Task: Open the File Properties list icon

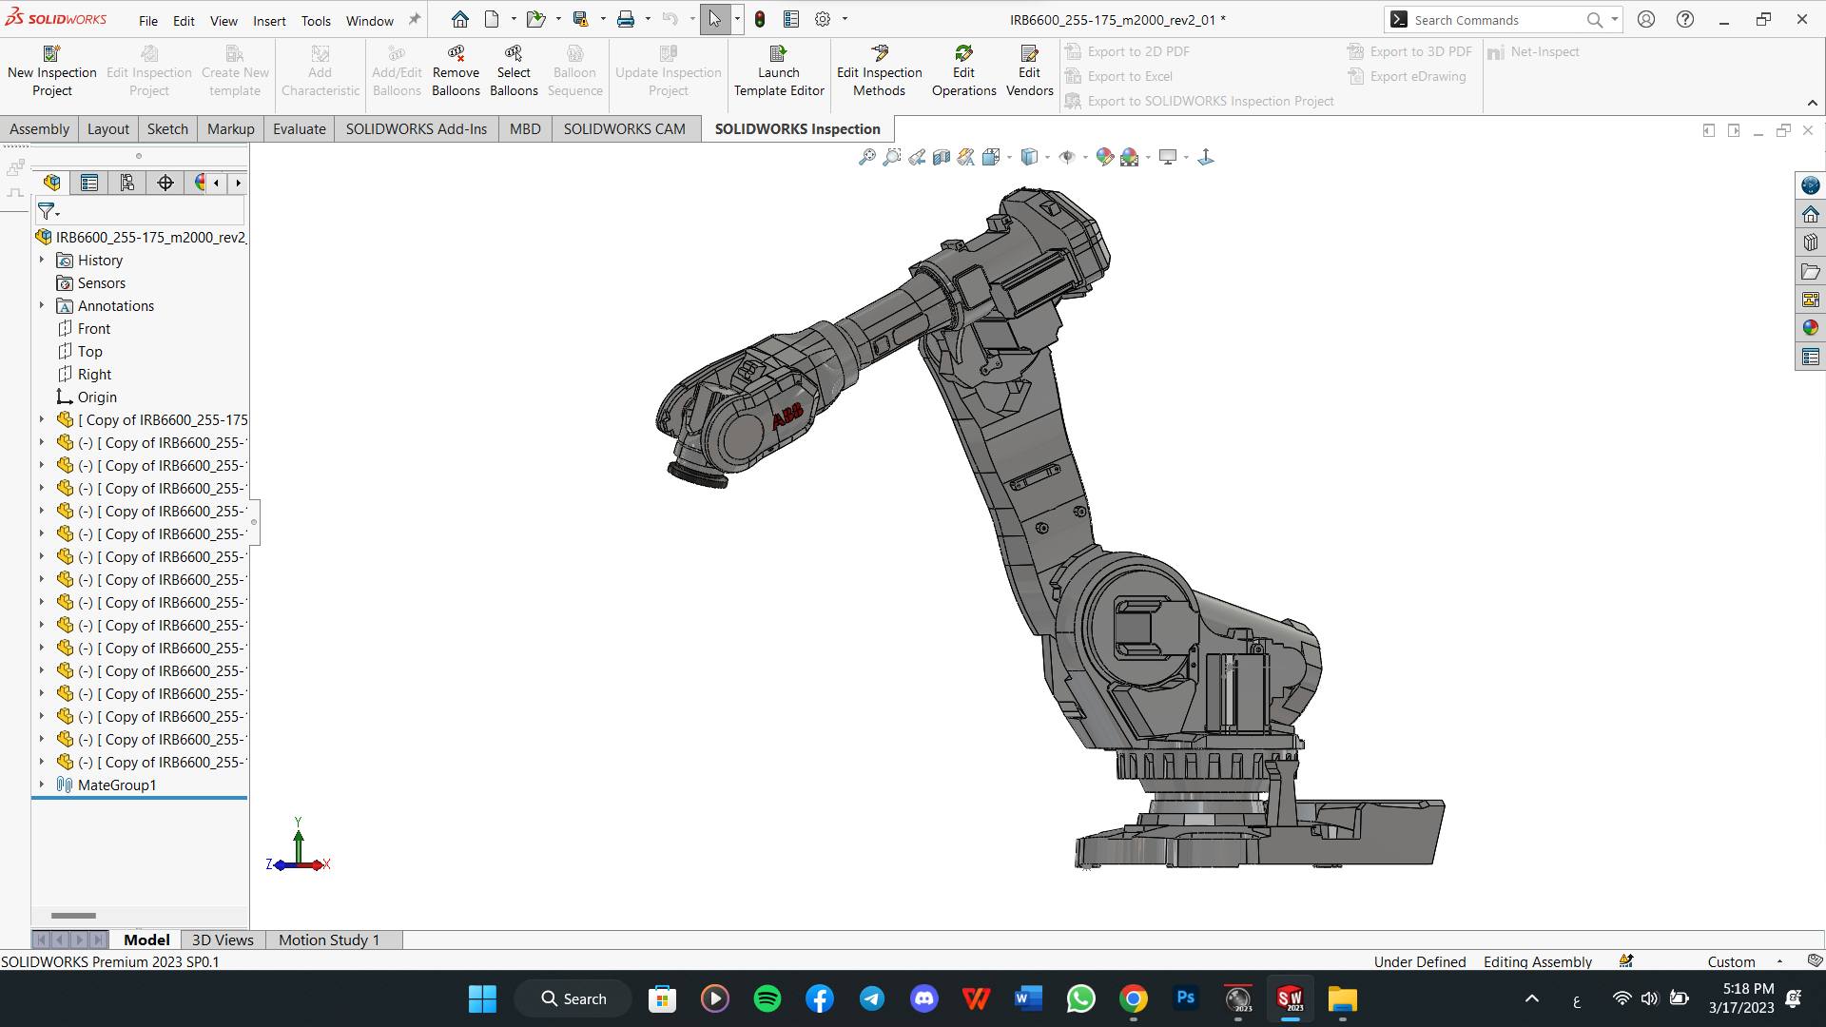Action: [x=791, y=19]
